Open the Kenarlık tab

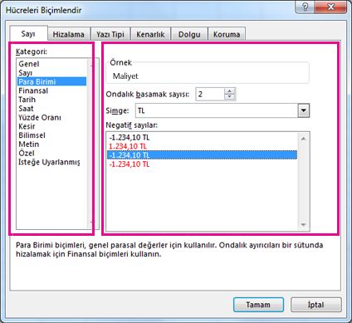(150, 35)
